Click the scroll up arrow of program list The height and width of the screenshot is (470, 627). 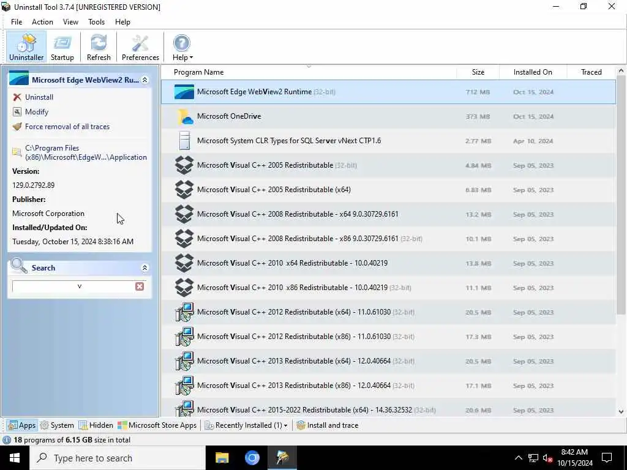(621, 71)
